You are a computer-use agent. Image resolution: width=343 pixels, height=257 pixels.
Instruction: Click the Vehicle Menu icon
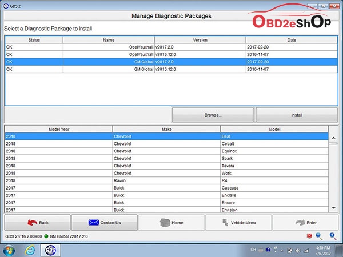tap(225, 223)
